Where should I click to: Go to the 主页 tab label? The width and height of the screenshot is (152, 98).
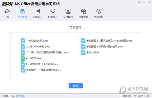[x=7, y=17]
